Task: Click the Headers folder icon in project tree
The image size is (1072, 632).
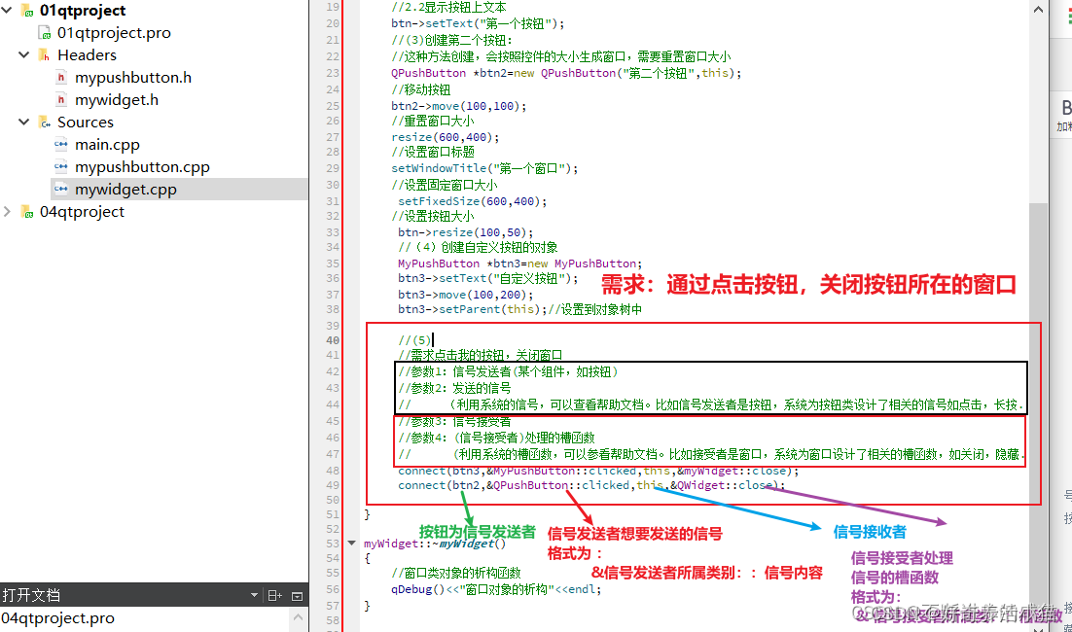Action: (42, 54)
